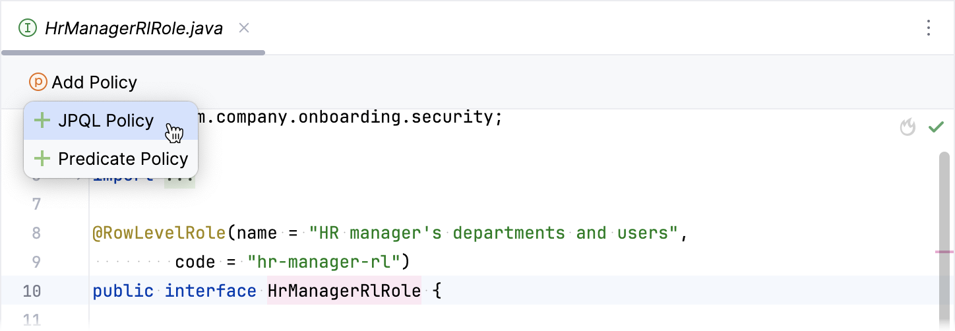Image resolution: width=955 pixels, height=331 pixels.
Task: Click the green plus icon beside Predicate Policy
Action: (42, 159)
